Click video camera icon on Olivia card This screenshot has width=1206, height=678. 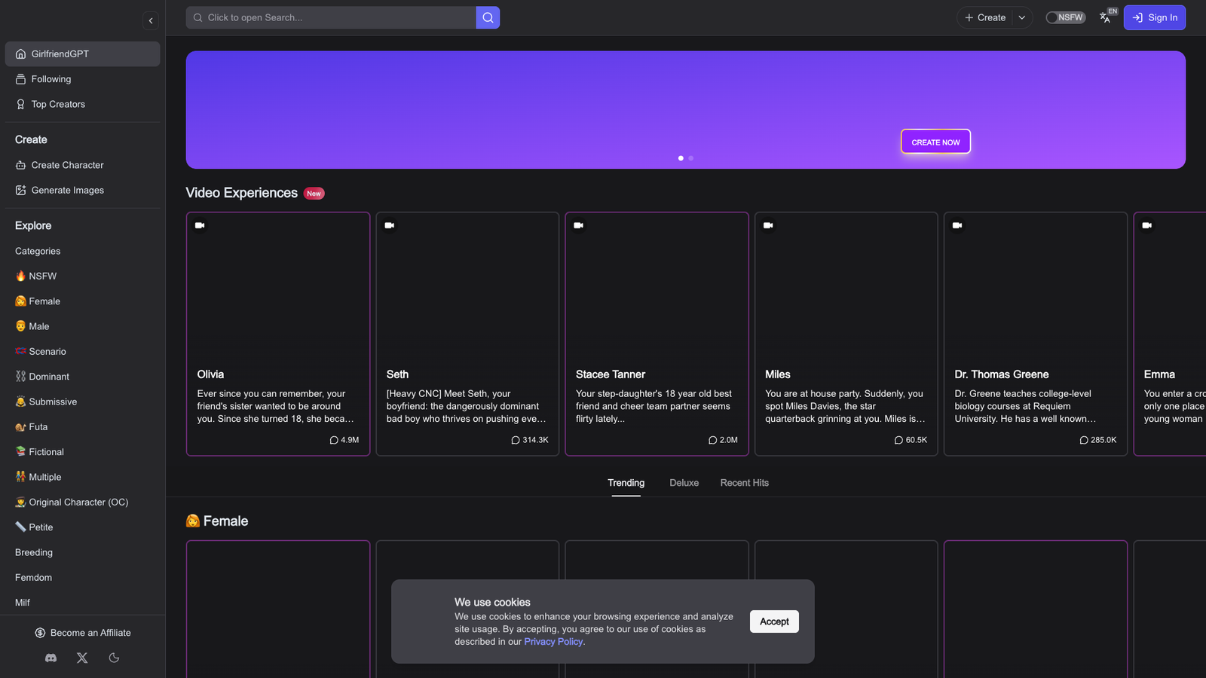tap(200, 225)
